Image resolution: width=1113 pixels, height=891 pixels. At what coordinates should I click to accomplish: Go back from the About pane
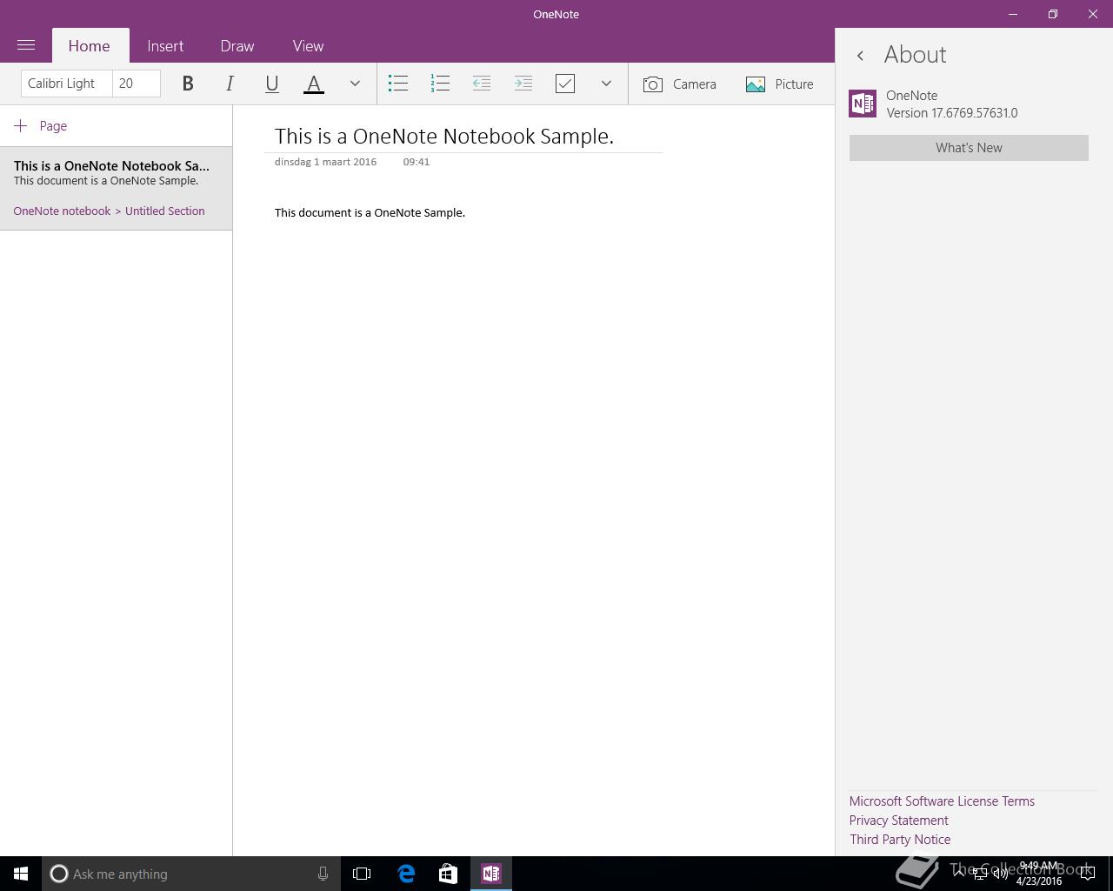[x=860, y=56]
